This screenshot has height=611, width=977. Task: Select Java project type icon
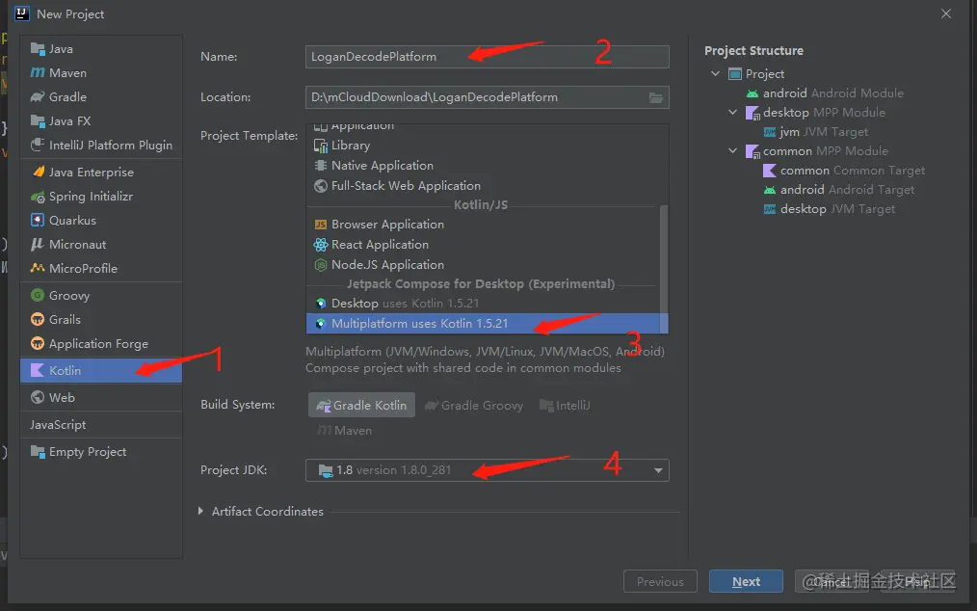[x=38, y=48]
